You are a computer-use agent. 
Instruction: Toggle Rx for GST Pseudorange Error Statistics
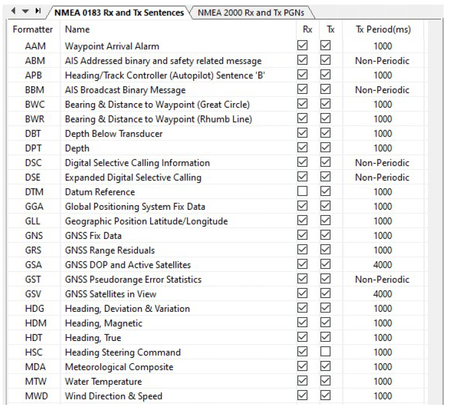pos(302,279)
